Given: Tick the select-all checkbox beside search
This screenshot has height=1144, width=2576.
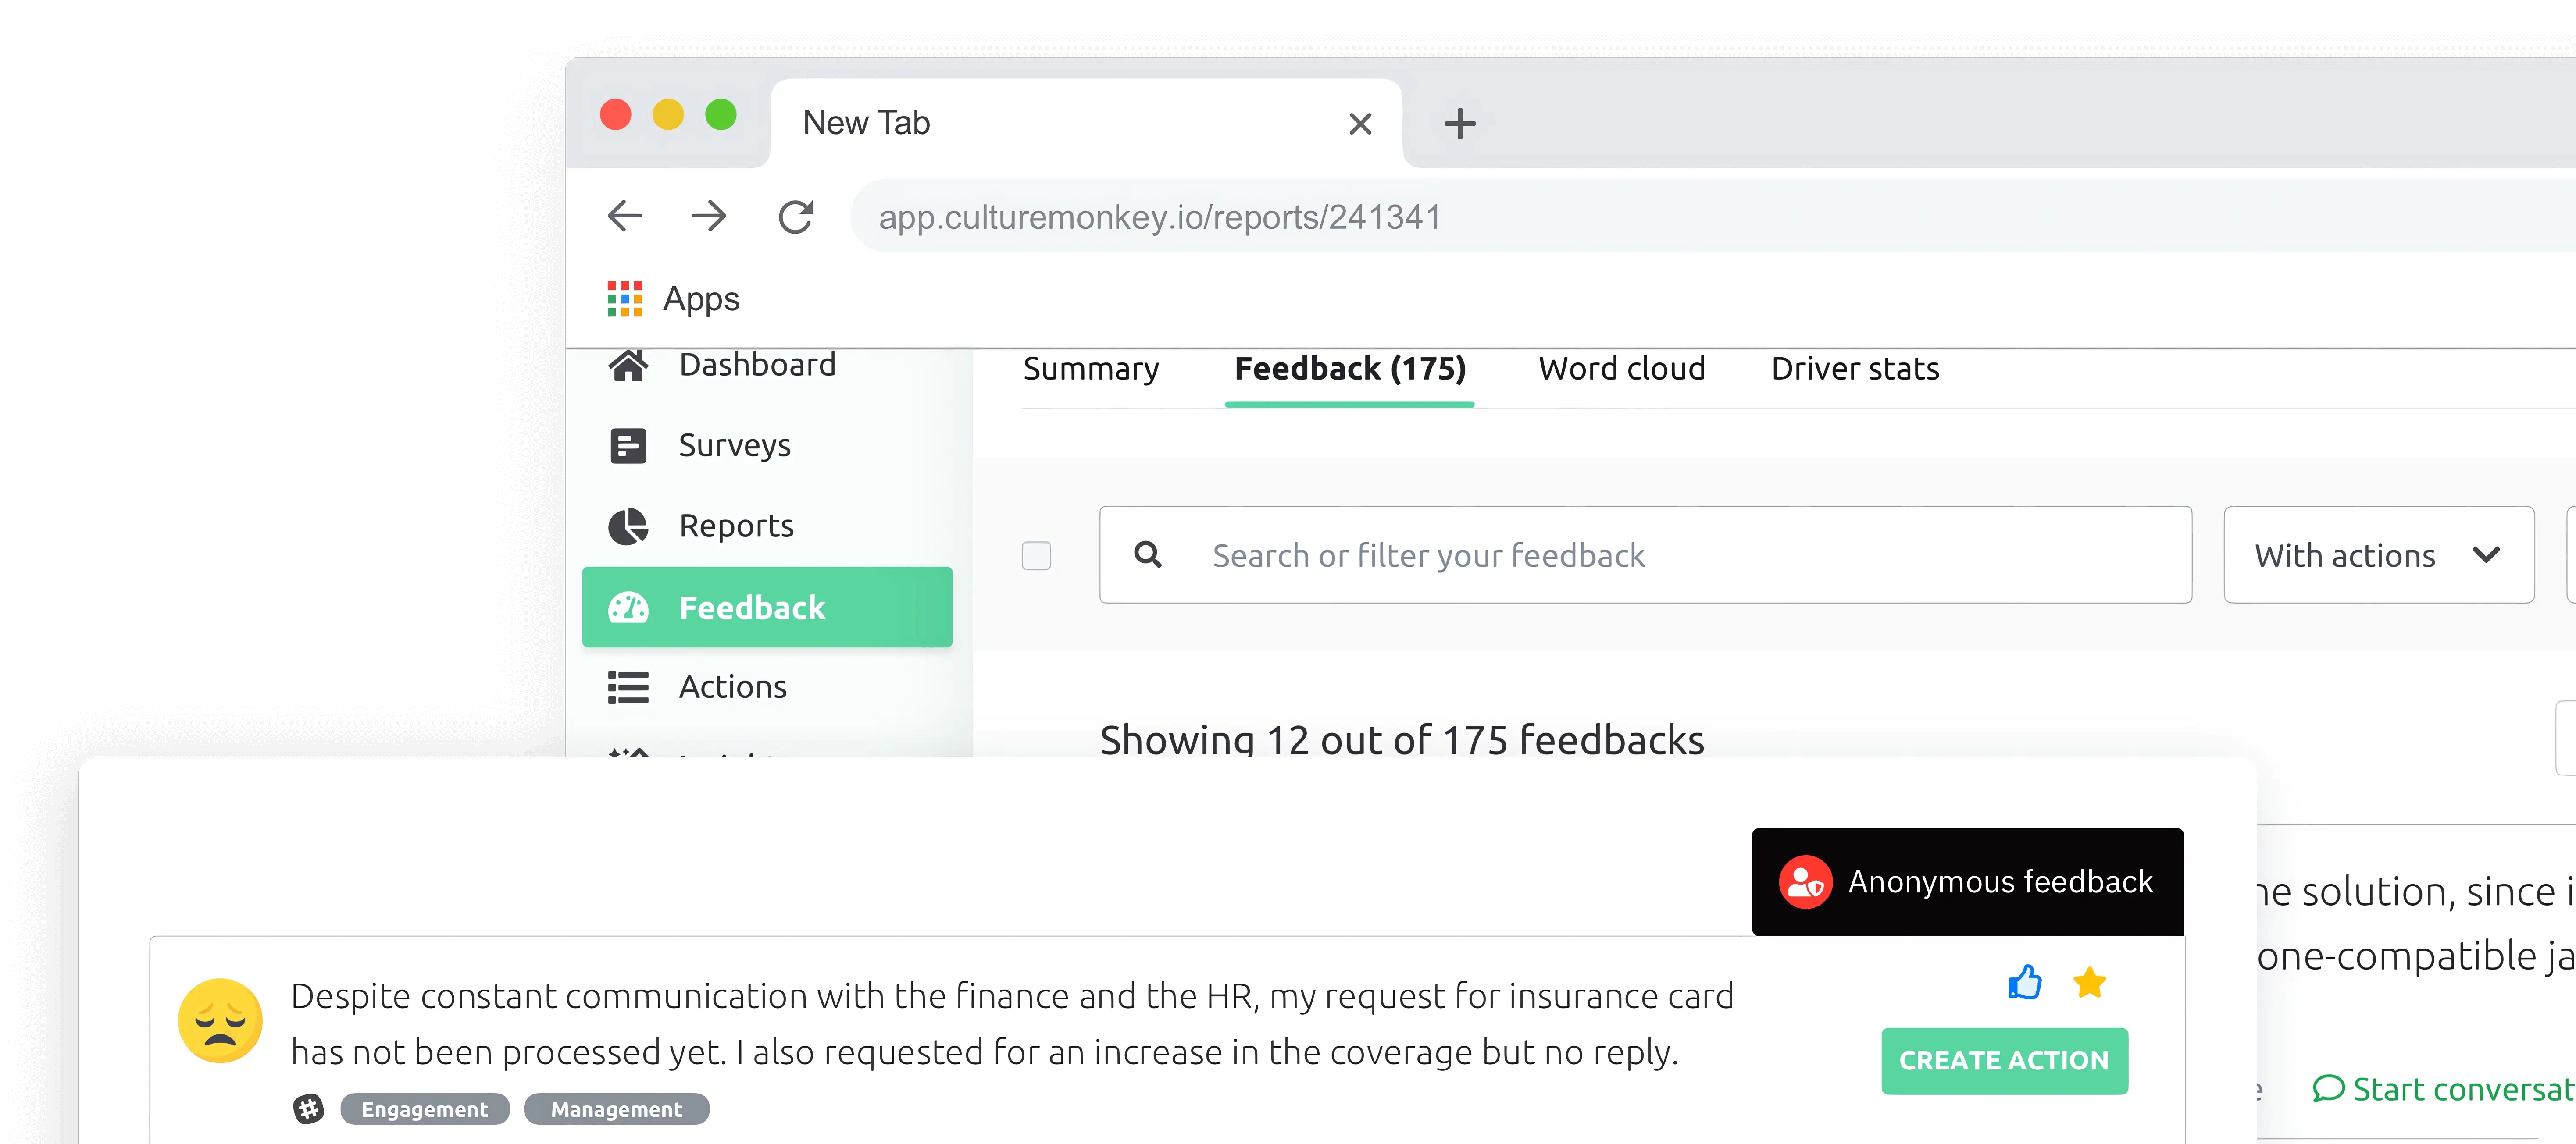Looking at the screenshot, I should click(1036, 555).
